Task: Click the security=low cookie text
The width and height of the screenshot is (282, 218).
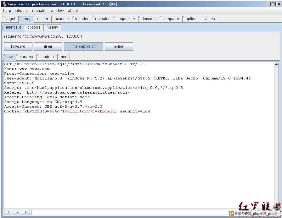Action: point(135,111)
